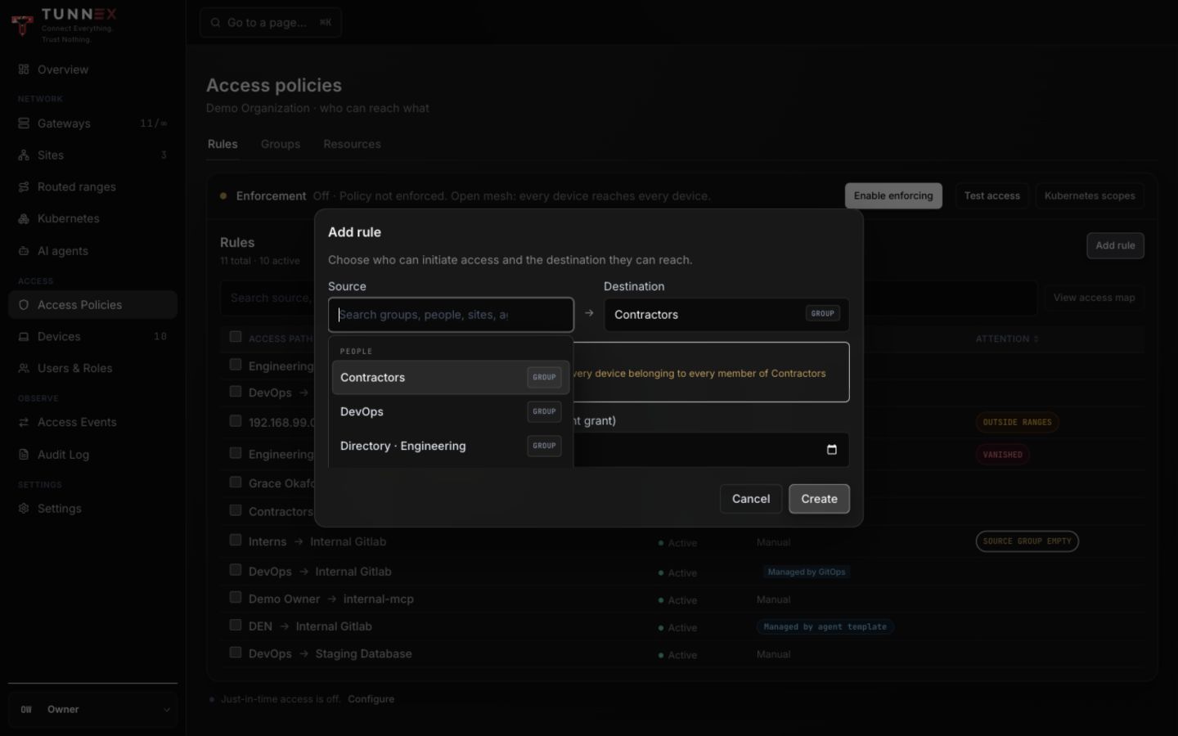Sort by the Attention column arrows
The width and height of the screenshot is (1178, 736).
[1036, 339]
